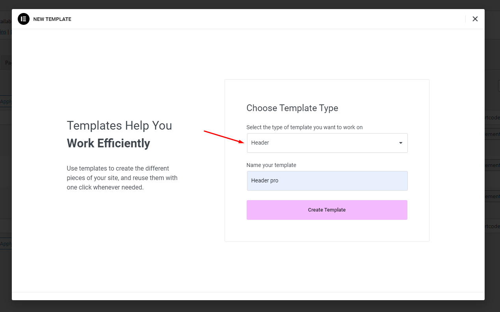
Task: Close the New Template dialog
Action: click(475, 19)
